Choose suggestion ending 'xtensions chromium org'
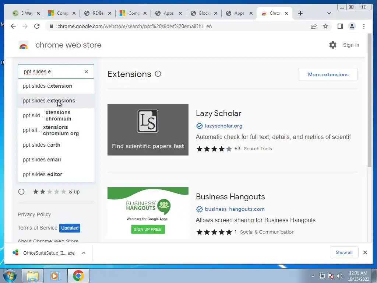The width and height of the screenshot is (377, 283). click(x=56, y=130)
